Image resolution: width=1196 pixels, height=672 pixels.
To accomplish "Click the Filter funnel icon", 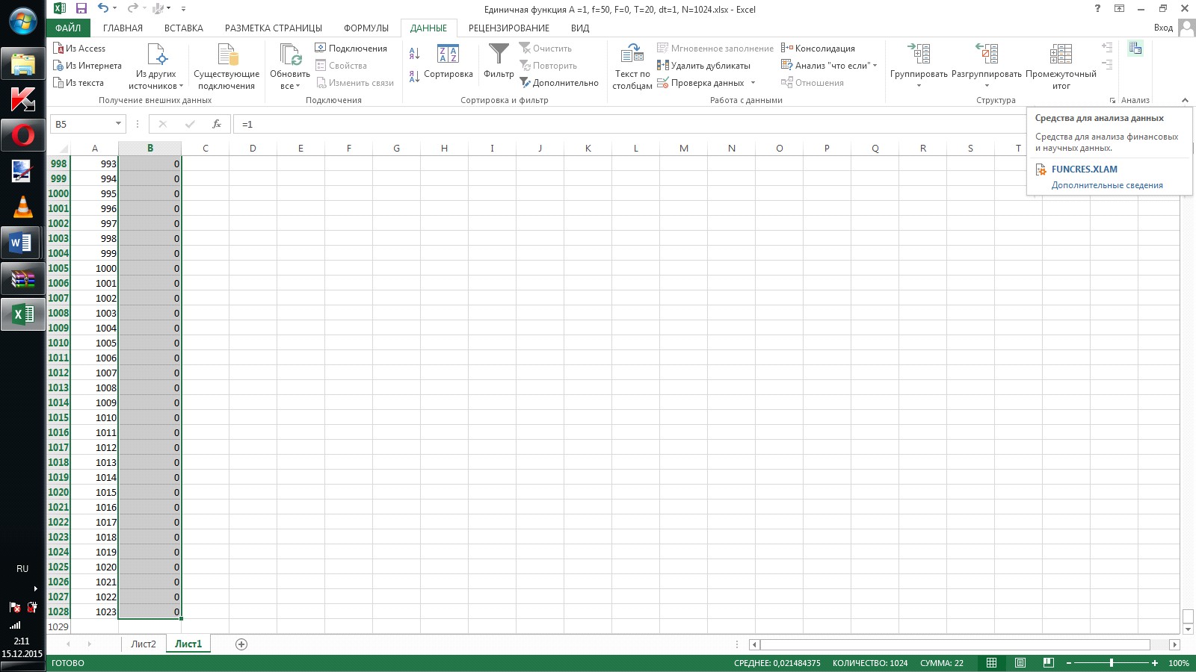I will tap(499, 55).
